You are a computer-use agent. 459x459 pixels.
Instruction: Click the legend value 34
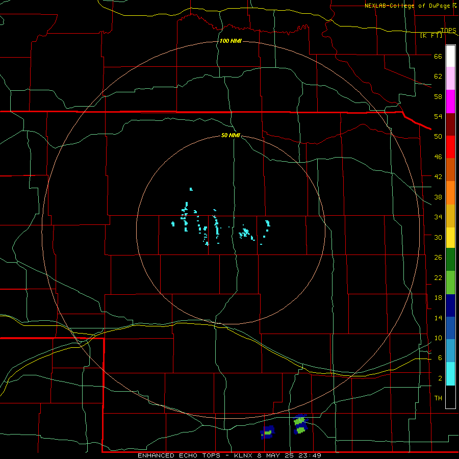pyautogui.click(x=438, y=217)
